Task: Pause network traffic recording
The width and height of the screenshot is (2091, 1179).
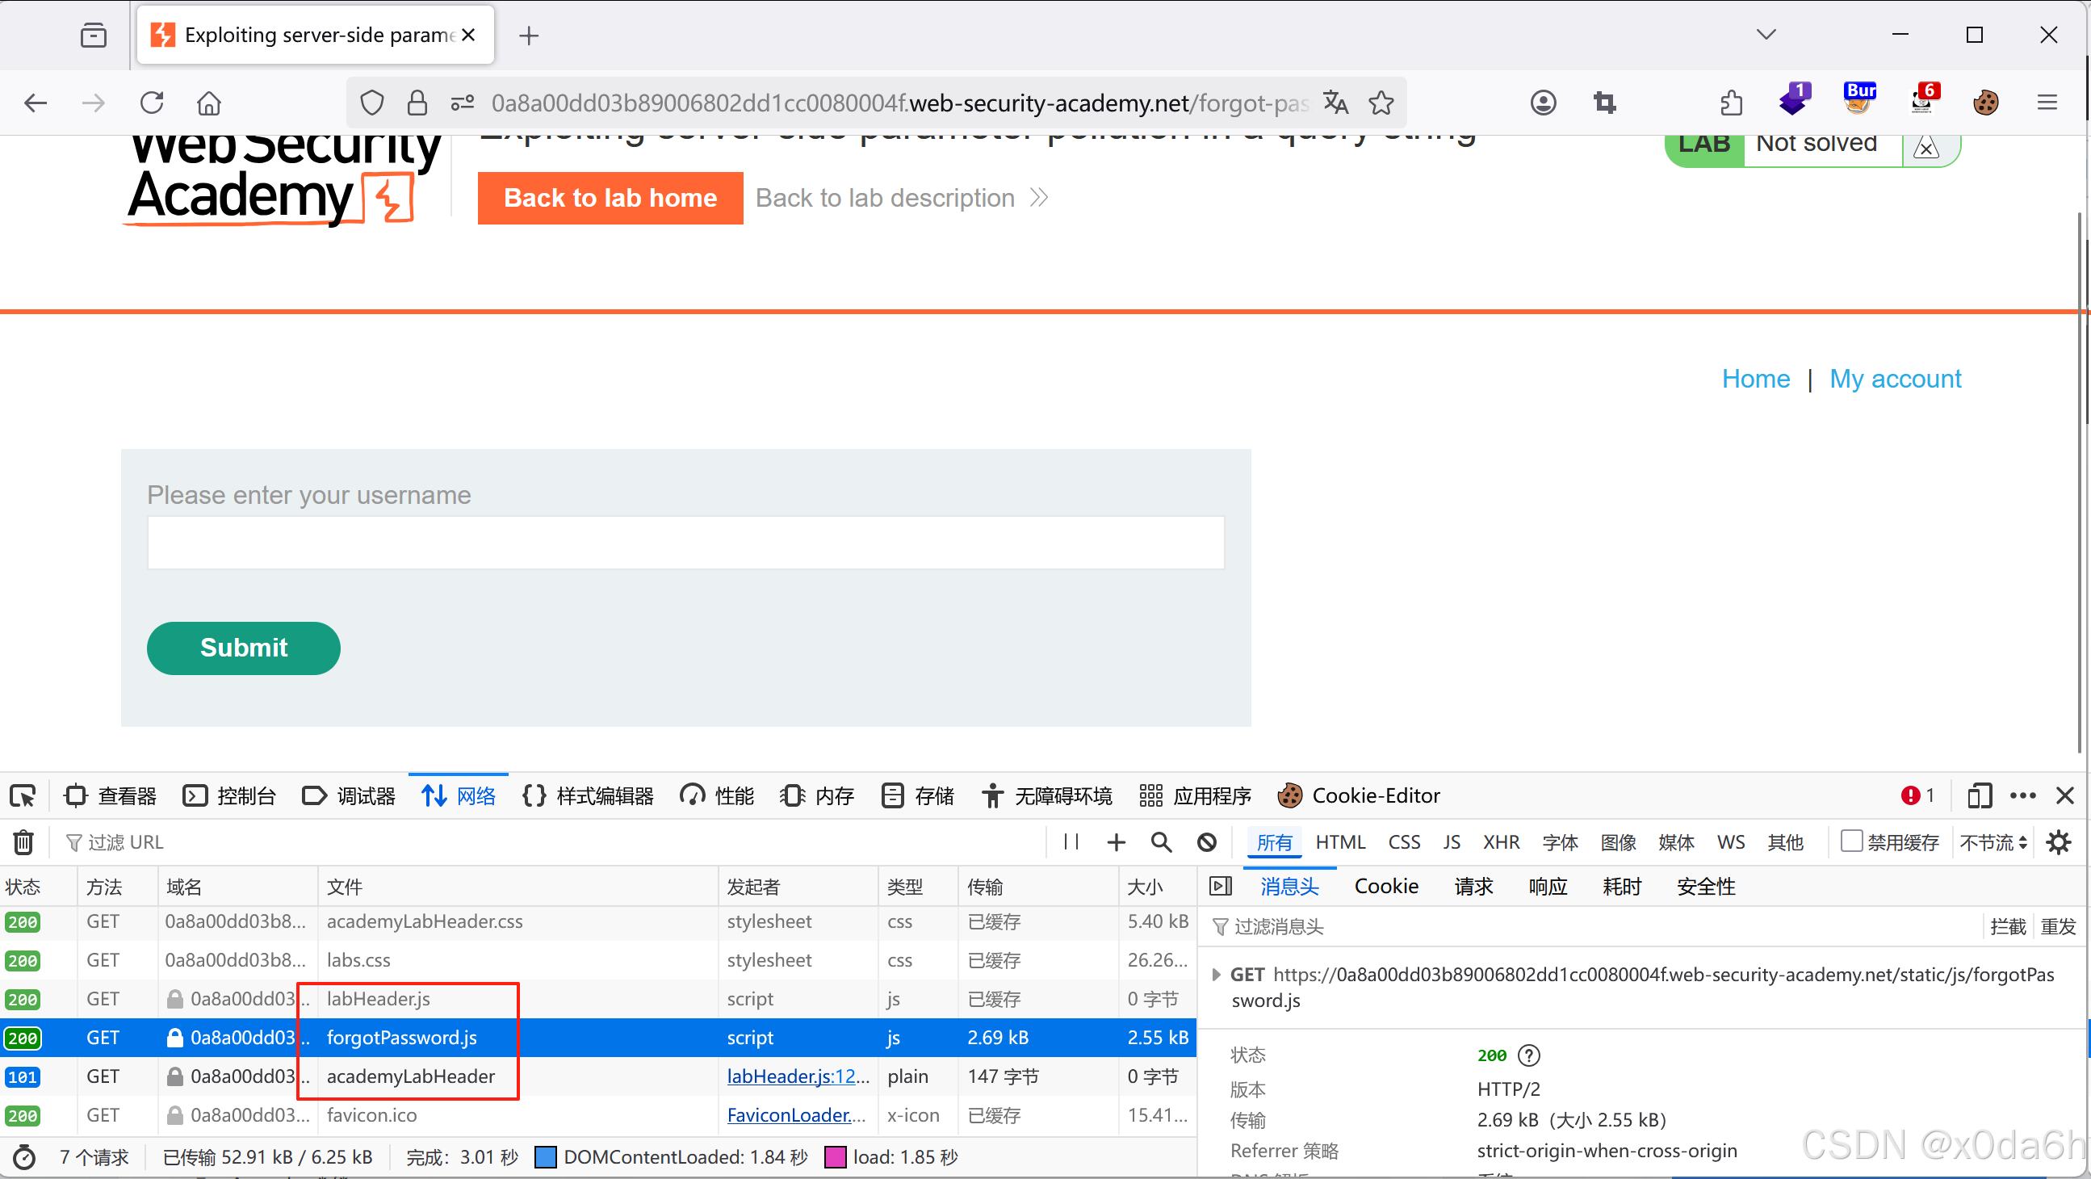Action: pyautogui.click(x=1070, y=842)
